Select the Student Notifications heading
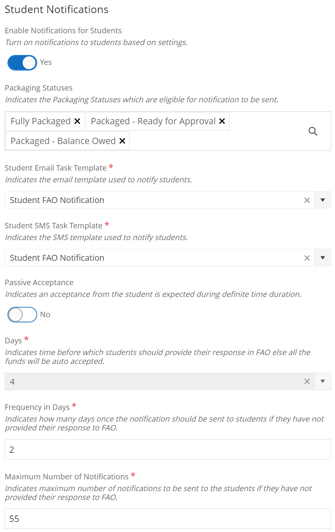 [56, 9]
